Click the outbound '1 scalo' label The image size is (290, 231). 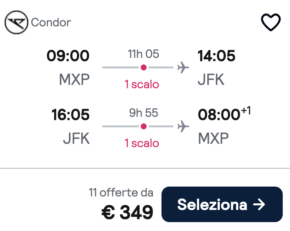(142, 84)
